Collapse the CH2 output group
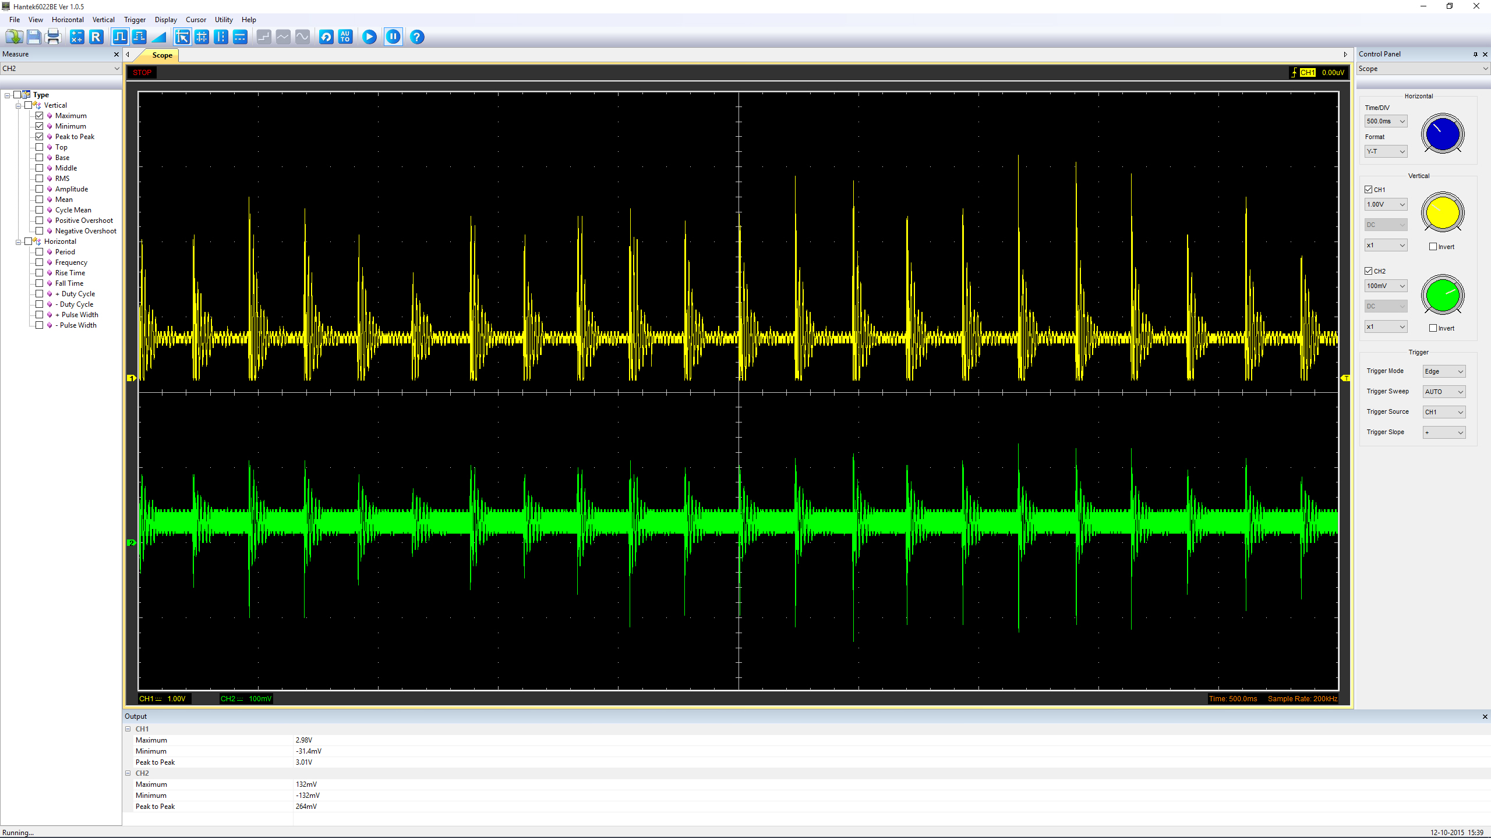 (128, 773)
